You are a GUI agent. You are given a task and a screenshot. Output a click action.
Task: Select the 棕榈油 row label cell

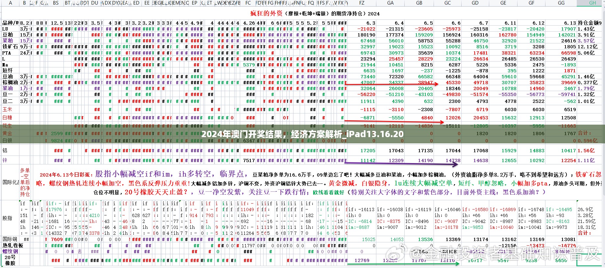click(10, 83)
